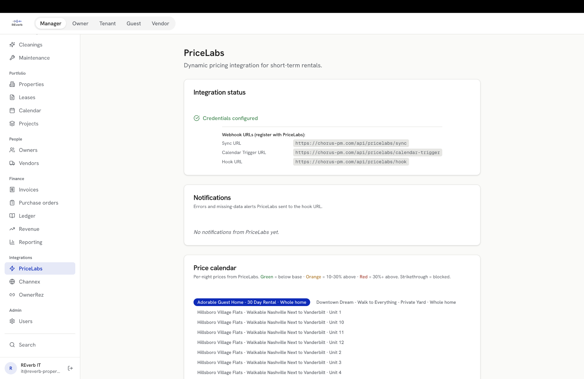584x379 pixels.
Task: Switch to the Tenant role tab
Action: [108, 23]
